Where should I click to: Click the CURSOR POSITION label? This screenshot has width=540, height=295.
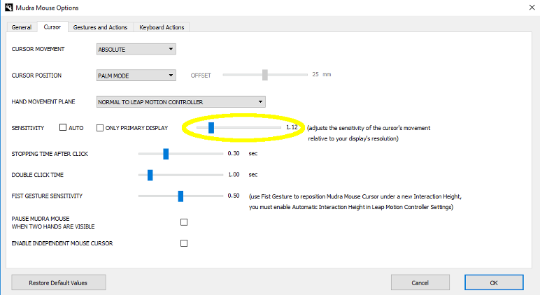tap(36, 75)
